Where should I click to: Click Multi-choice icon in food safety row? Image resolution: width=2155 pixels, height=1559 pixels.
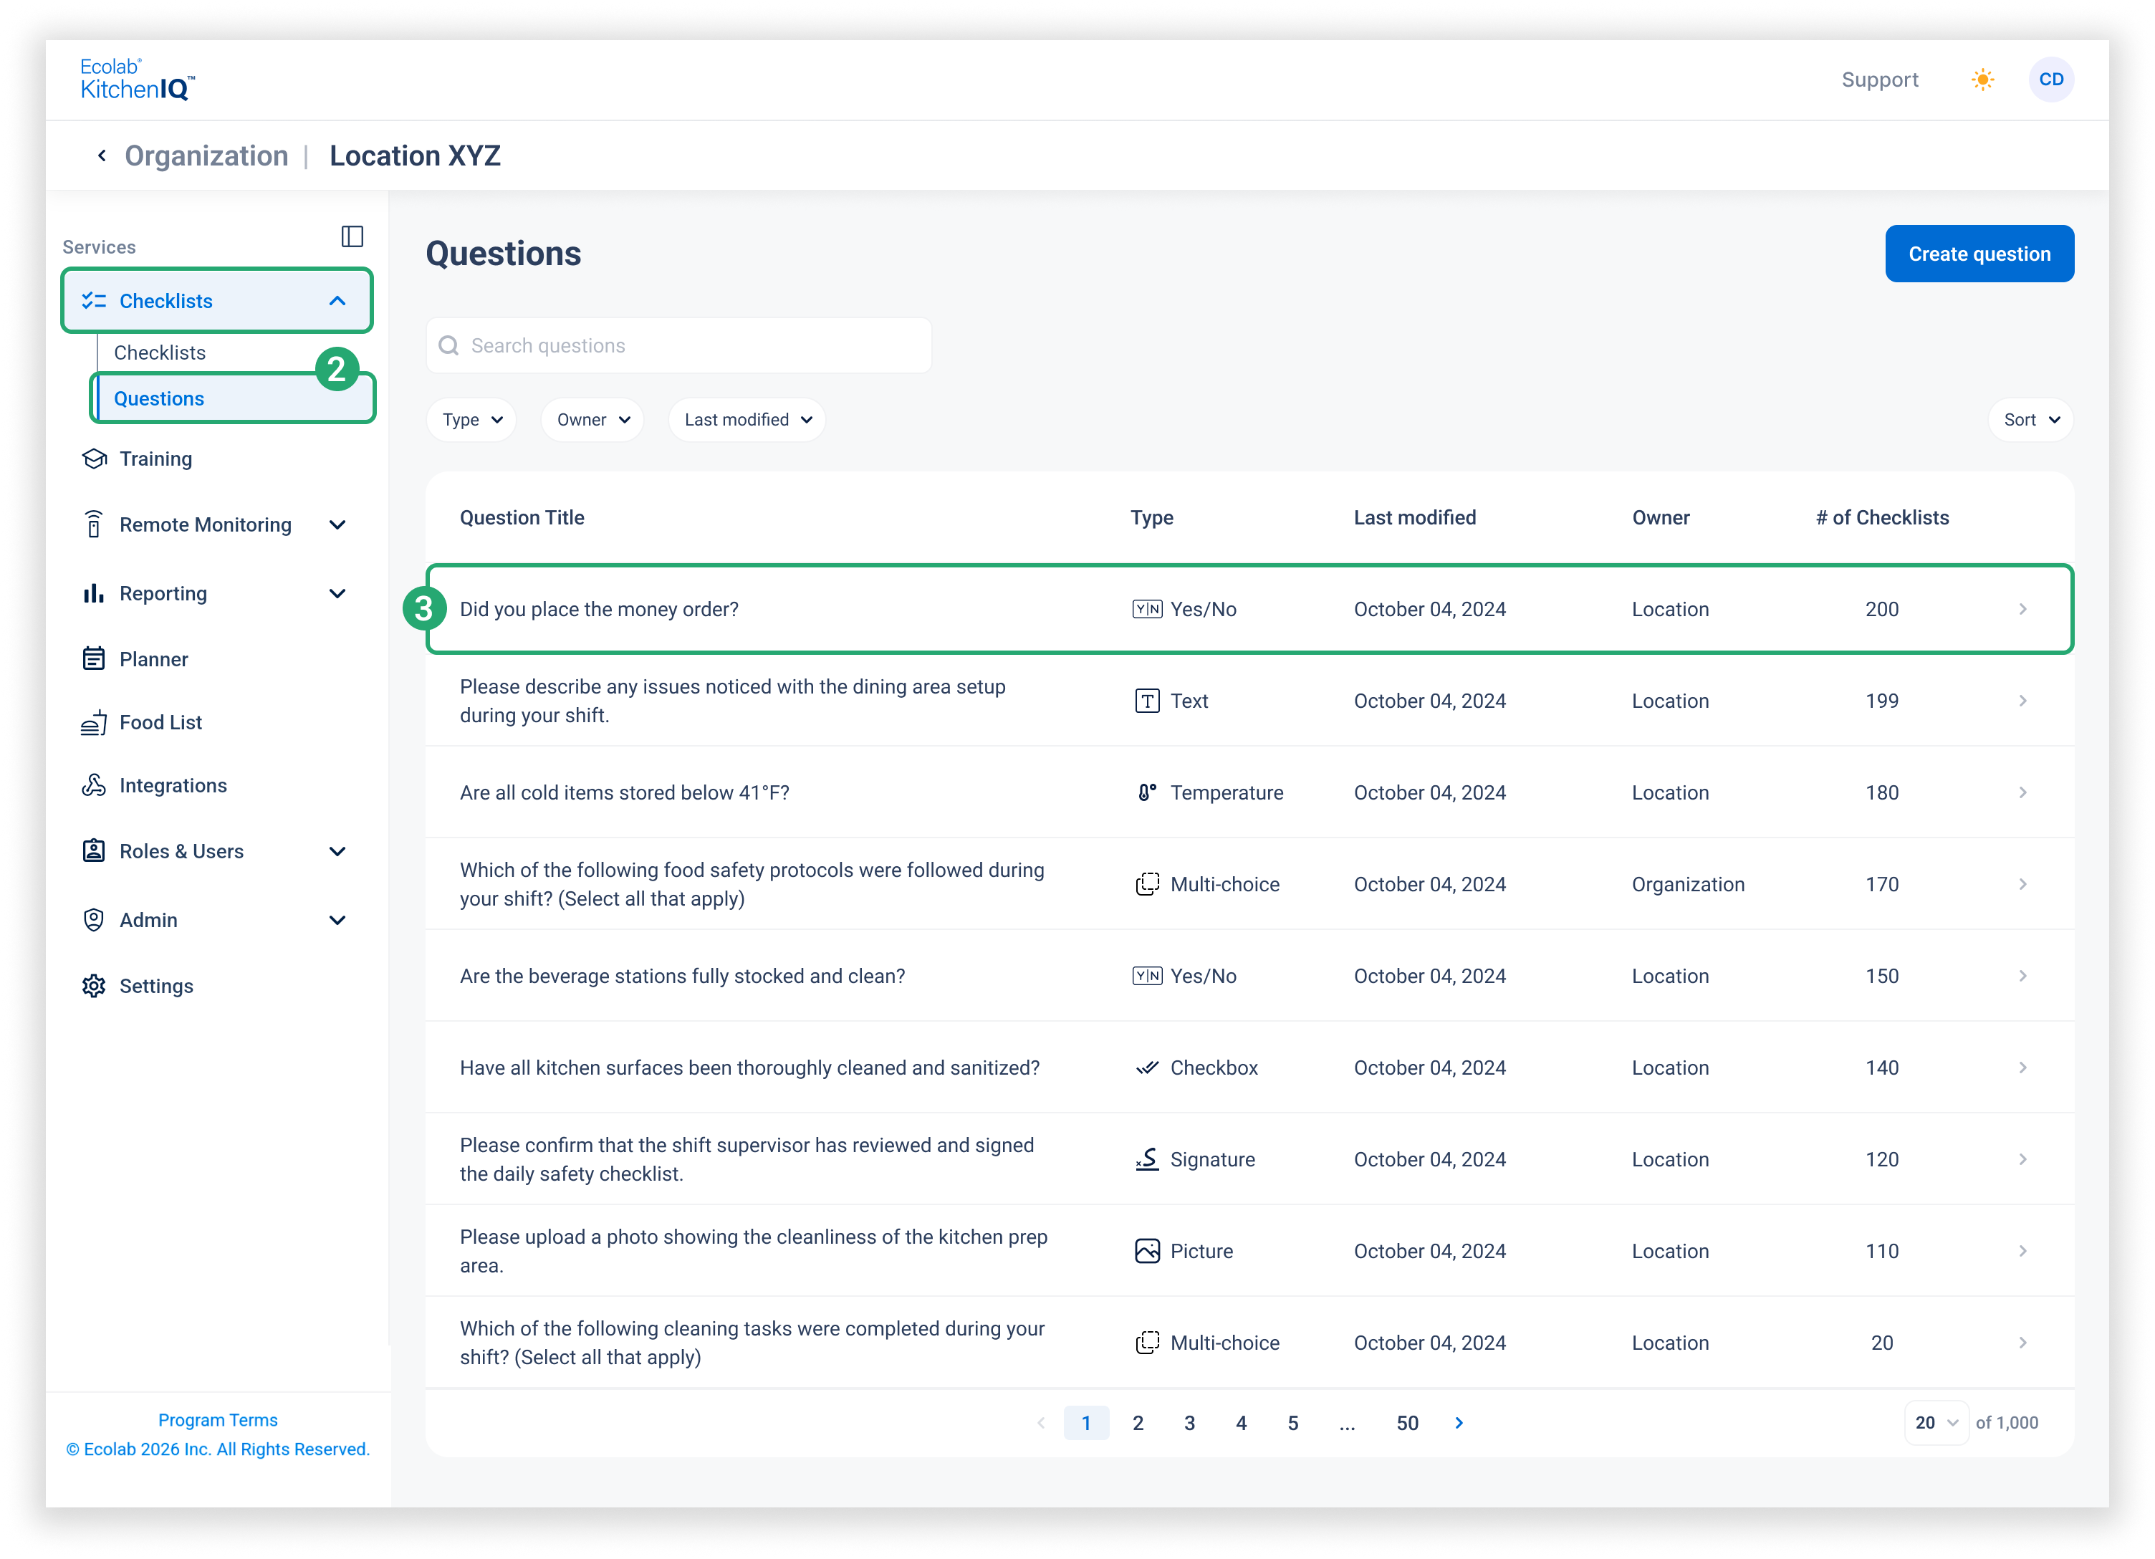(1147, 885)
